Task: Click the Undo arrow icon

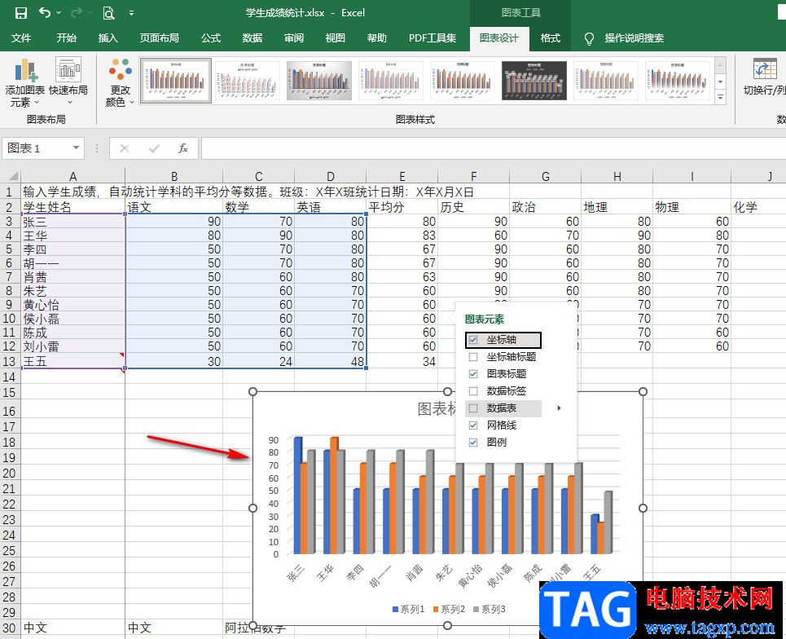Action: pyautogui.click(x=45, y=12)
